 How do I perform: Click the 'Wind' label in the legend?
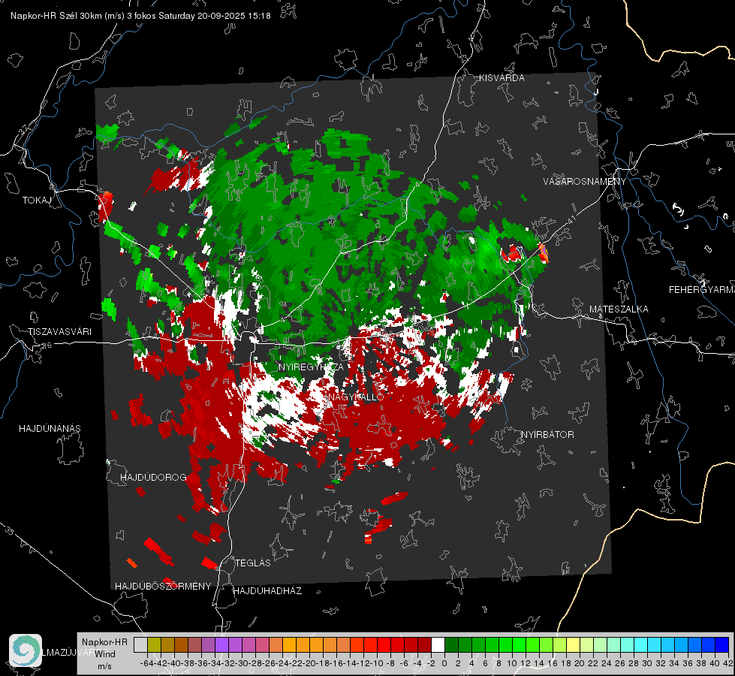105,653
